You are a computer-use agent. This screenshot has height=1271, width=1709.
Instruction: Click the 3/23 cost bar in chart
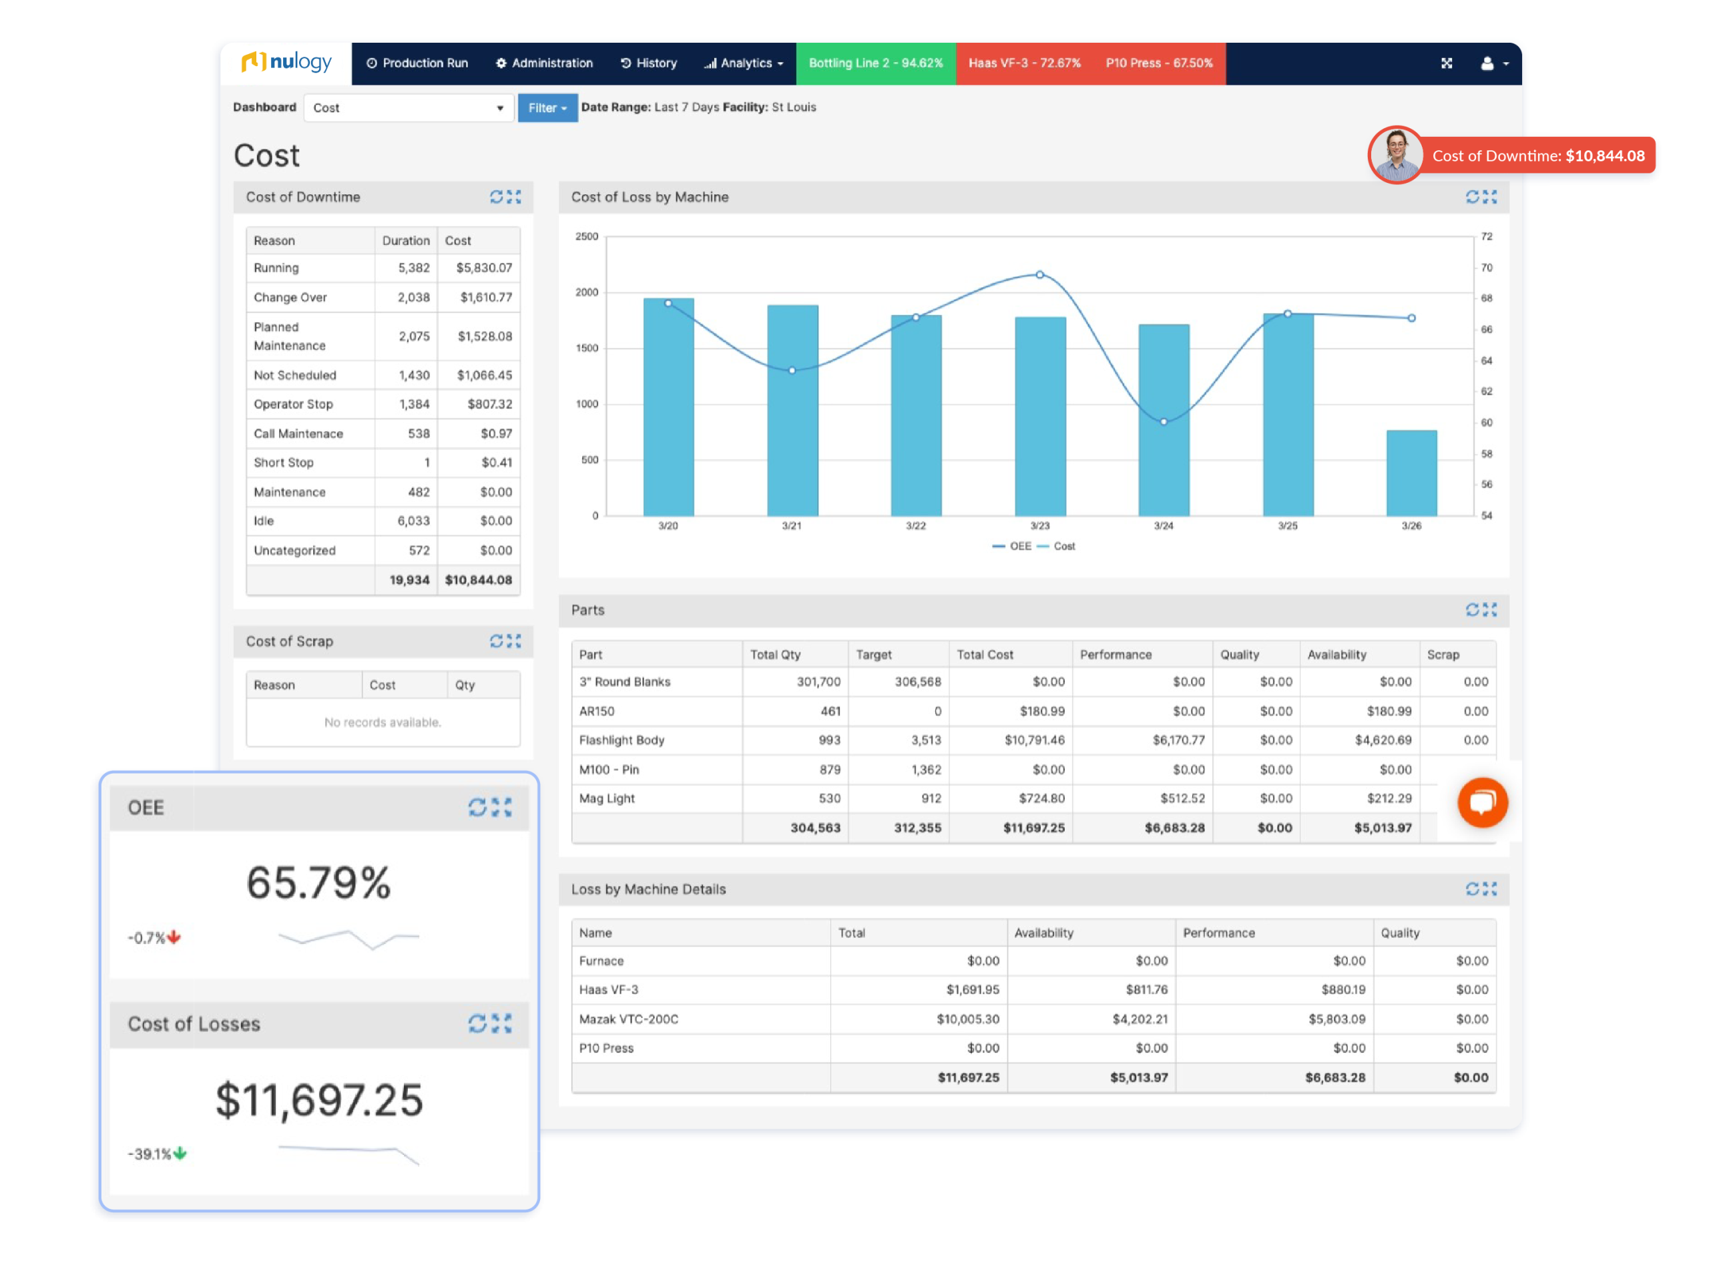[x=1039, y=415]
